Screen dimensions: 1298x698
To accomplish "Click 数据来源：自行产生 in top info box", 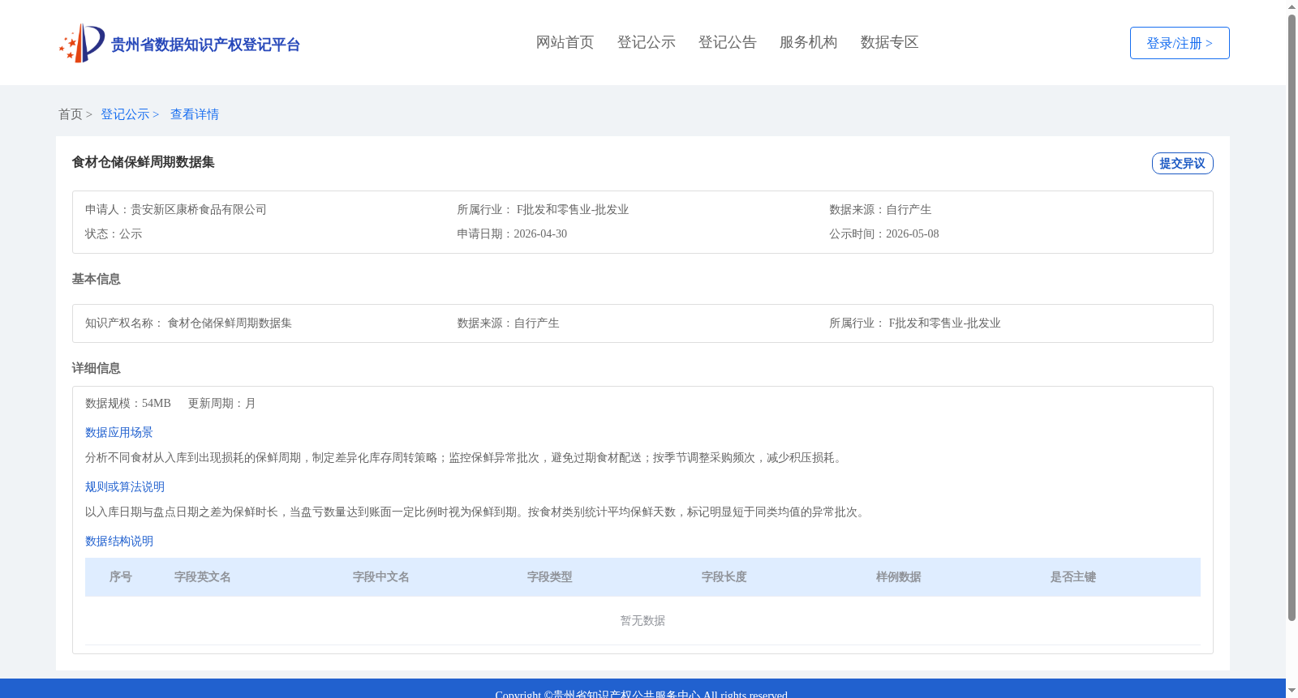I will click(880, 210).
